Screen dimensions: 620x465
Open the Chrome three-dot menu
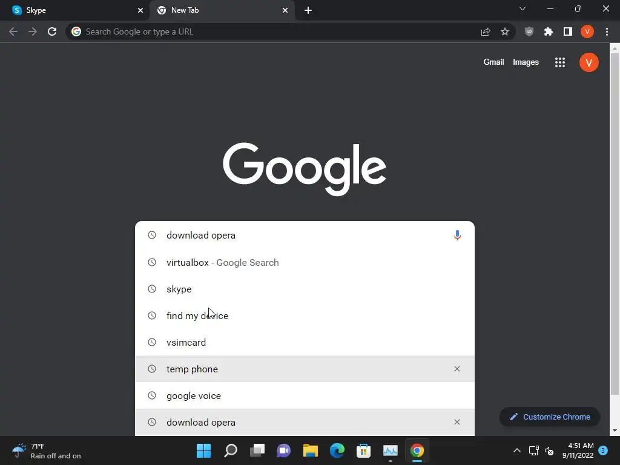coord(607,31)
